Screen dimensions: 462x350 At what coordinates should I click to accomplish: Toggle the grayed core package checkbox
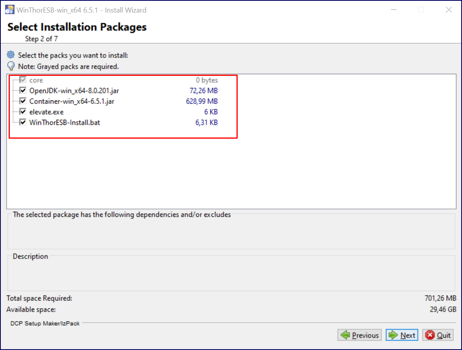[x=23, y=80]
